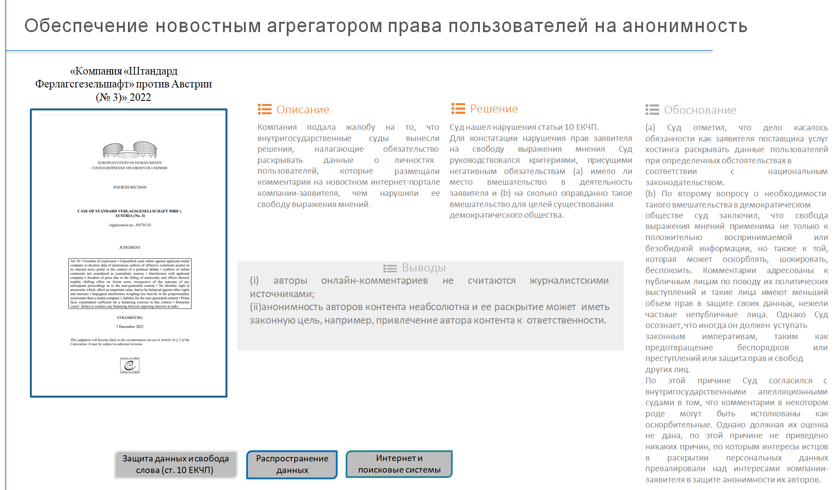This screenshot has width=838, height=490.
Task: Click the list icon beside Выводы
Action: pyautogui.click(x=390, y=268)
